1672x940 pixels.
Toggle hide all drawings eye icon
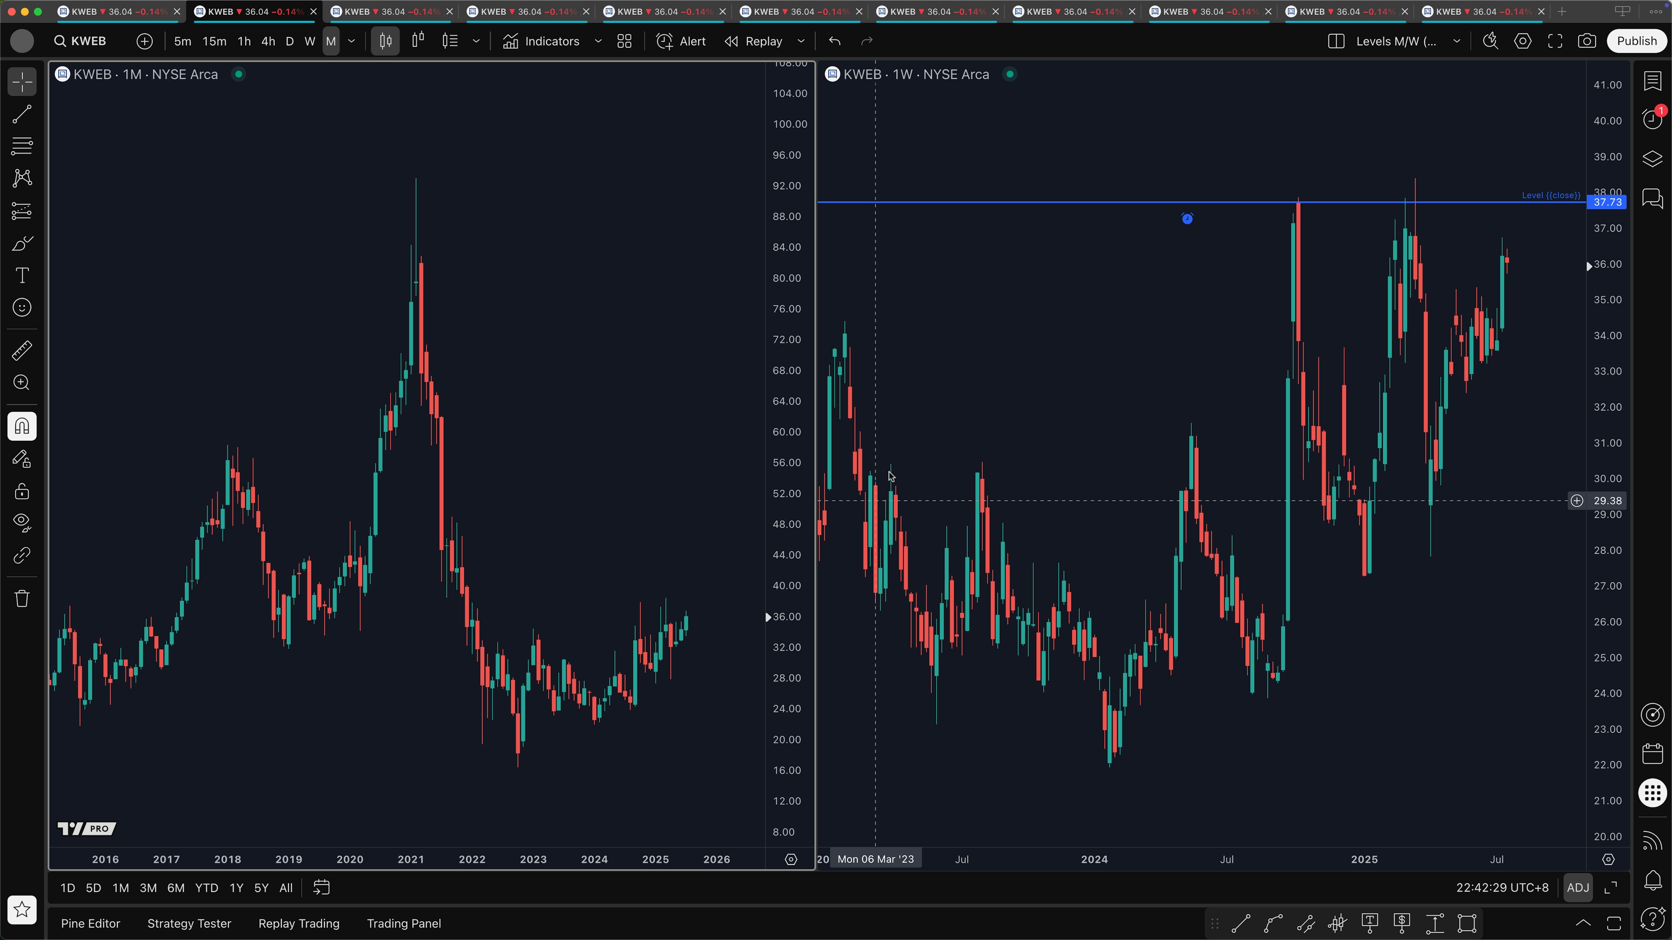[22, 523]
